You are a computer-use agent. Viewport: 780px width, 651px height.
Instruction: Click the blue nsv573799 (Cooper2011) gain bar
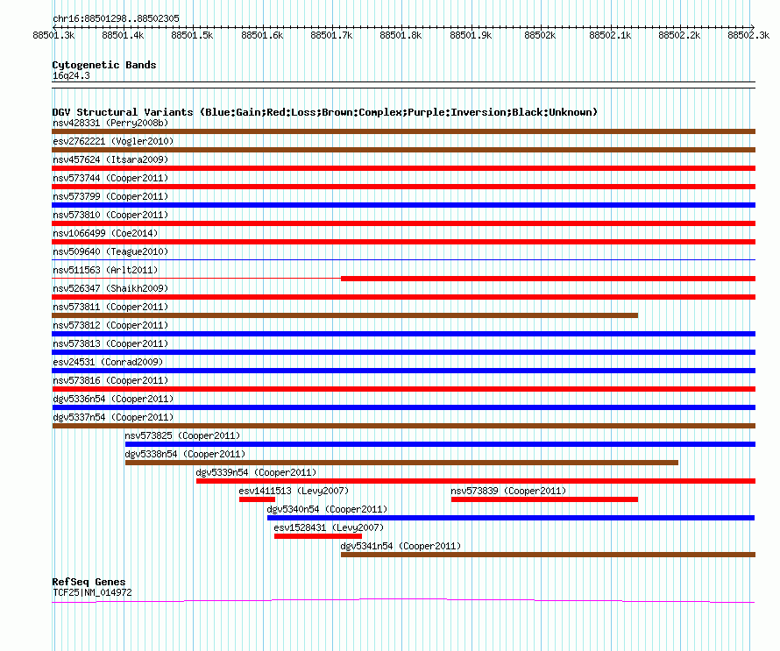403,205
